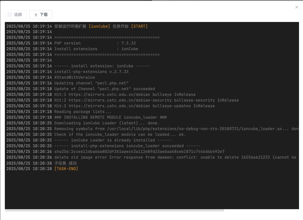Screen dimensions: 303x220
Task: Click the download arrow icon
Action: pos(36,15)
